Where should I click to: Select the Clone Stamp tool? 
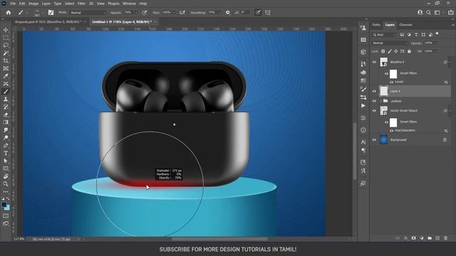pos(6,100)
